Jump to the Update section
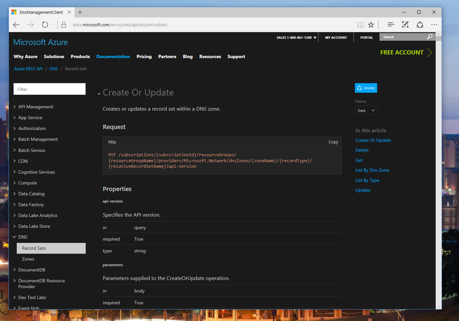Viewport: 459px width, 321px height. point(363,190)
